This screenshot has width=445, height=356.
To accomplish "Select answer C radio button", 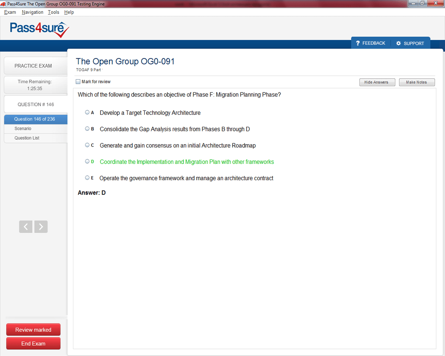I will coord(87,145).
